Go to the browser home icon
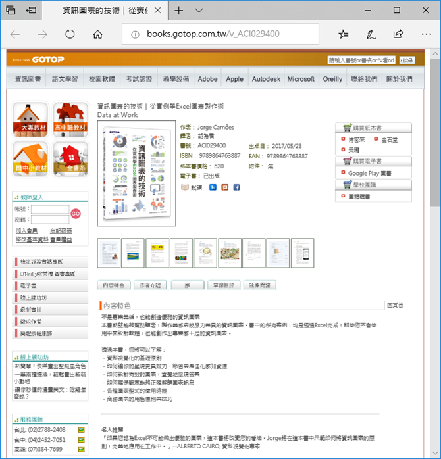The image size is (441, 459). pos(97,35)
